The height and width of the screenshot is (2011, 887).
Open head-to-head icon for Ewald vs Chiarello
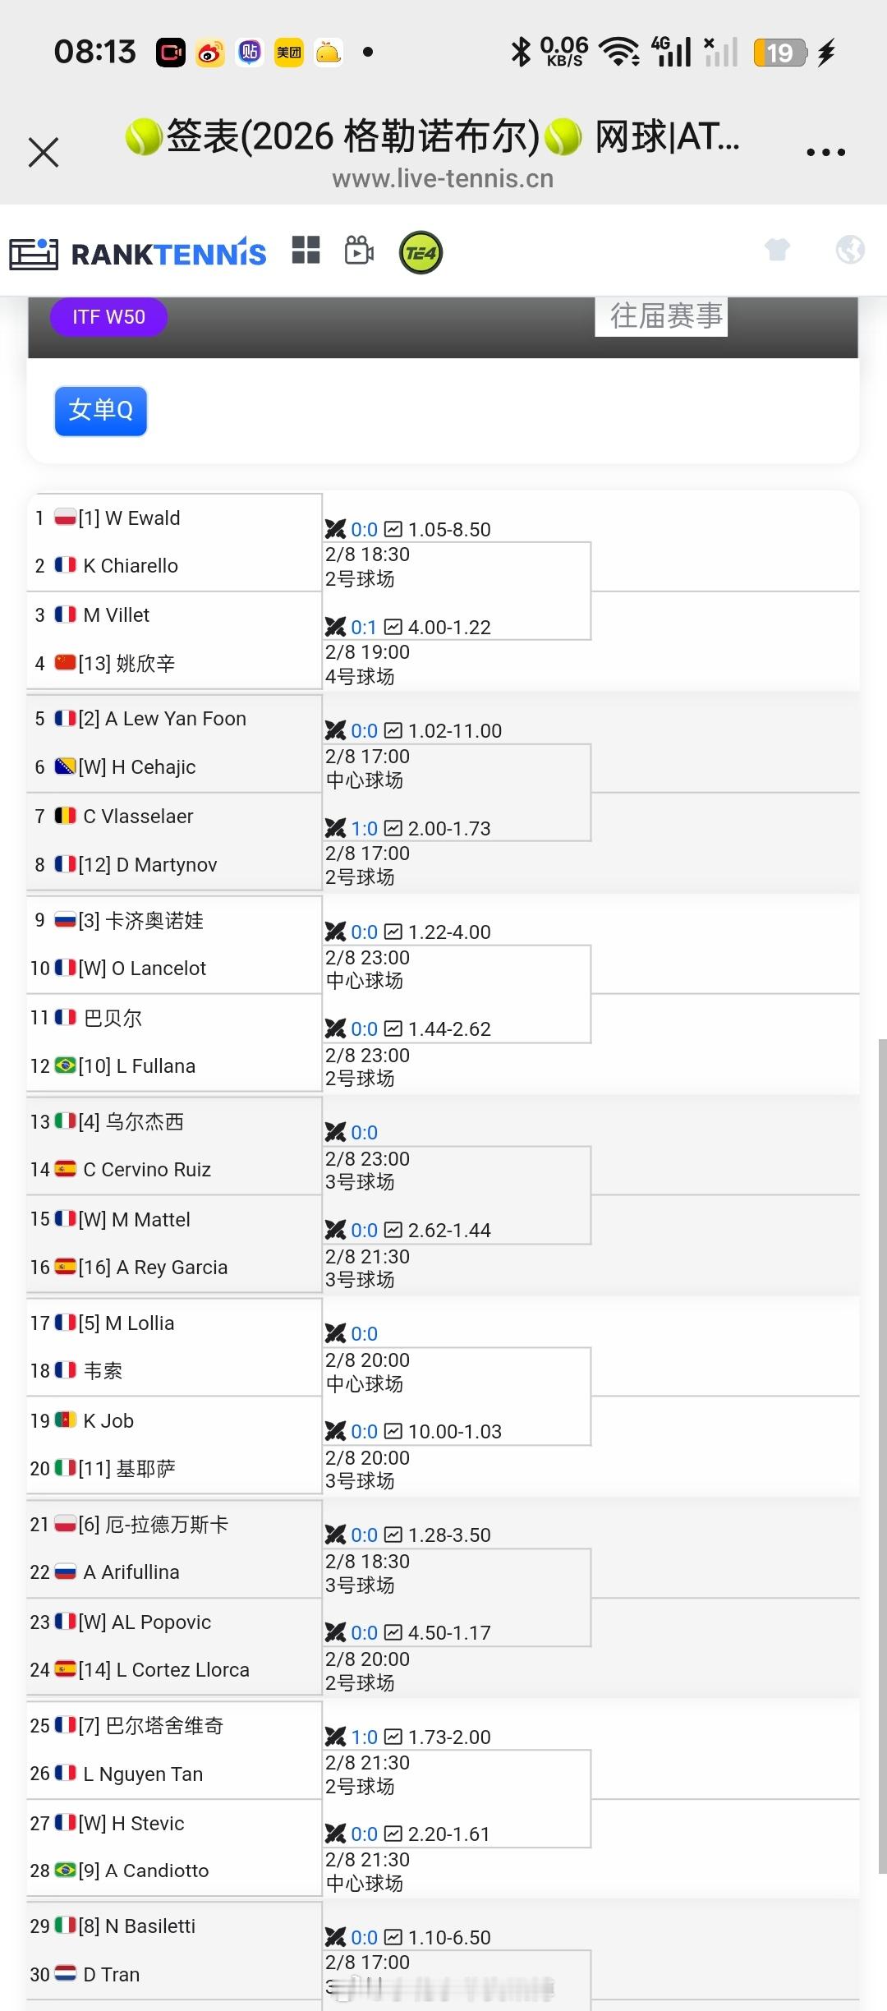pyautogui.click(x=335, y=529)
